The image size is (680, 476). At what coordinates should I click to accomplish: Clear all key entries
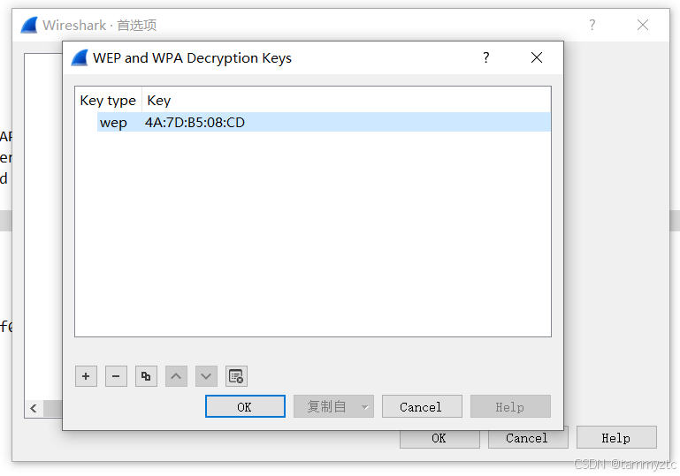pyautogui.click(x=236, y=376)
